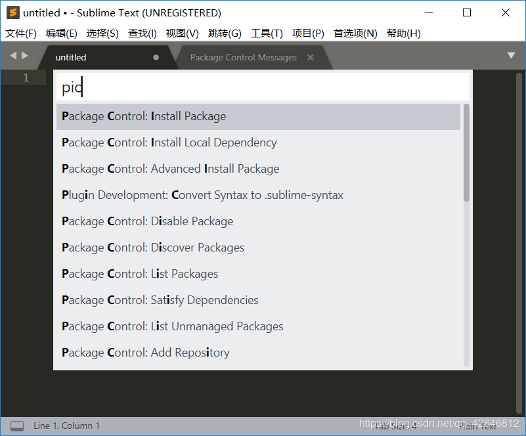The height and width of the screenshot is (436, 526).
Task: Select Package Control: Disable Package
Action: click(x=258, y=221)
